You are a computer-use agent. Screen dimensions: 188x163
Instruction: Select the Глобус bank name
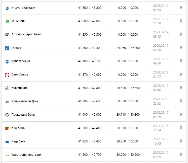click(x=16, y=48)
